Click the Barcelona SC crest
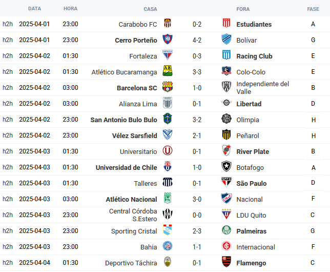The image size is (330, 272). coord(168,87)
